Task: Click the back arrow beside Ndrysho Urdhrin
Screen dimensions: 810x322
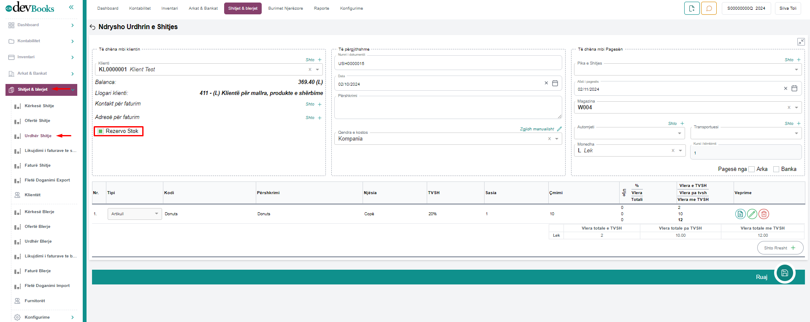Action: point(92,27)
